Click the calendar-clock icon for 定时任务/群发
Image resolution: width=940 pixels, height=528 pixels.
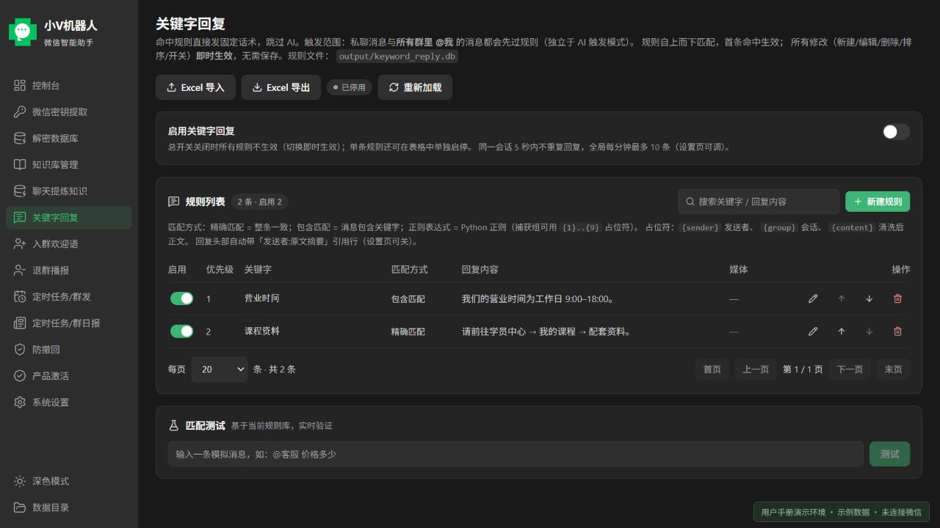tap(20, 296)
